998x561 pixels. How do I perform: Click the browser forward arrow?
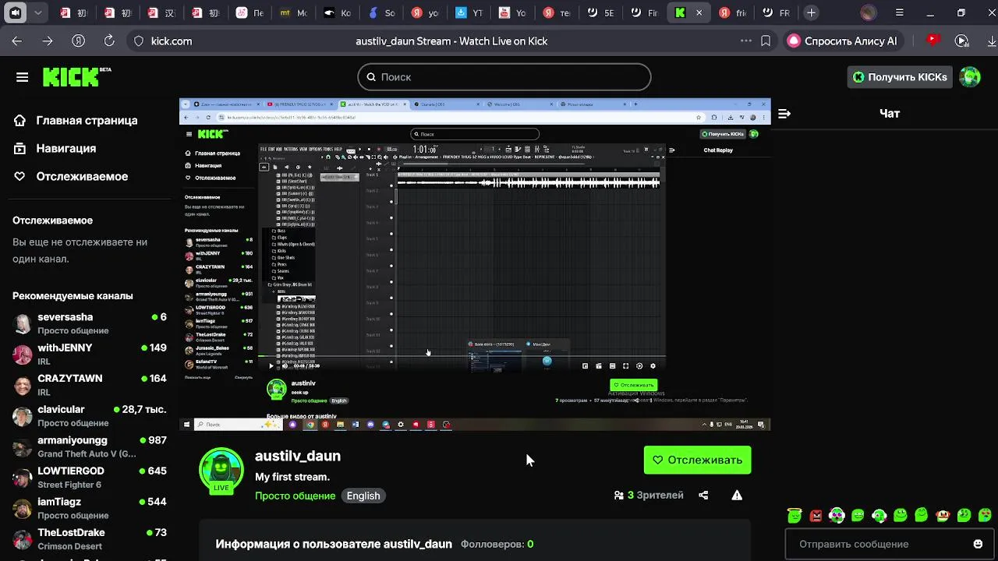click(48, 41)
